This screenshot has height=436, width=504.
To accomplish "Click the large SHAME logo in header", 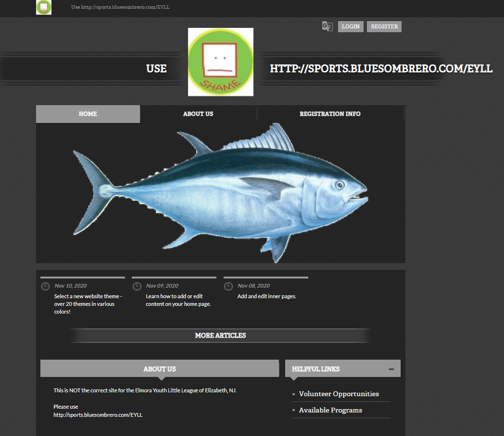I will click(220, 62).
